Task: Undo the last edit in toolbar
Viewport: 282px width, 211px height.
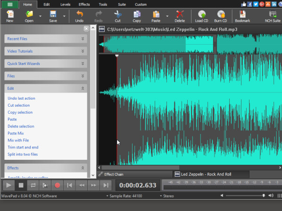Action: pyautogui.click(x=79, y=16)
